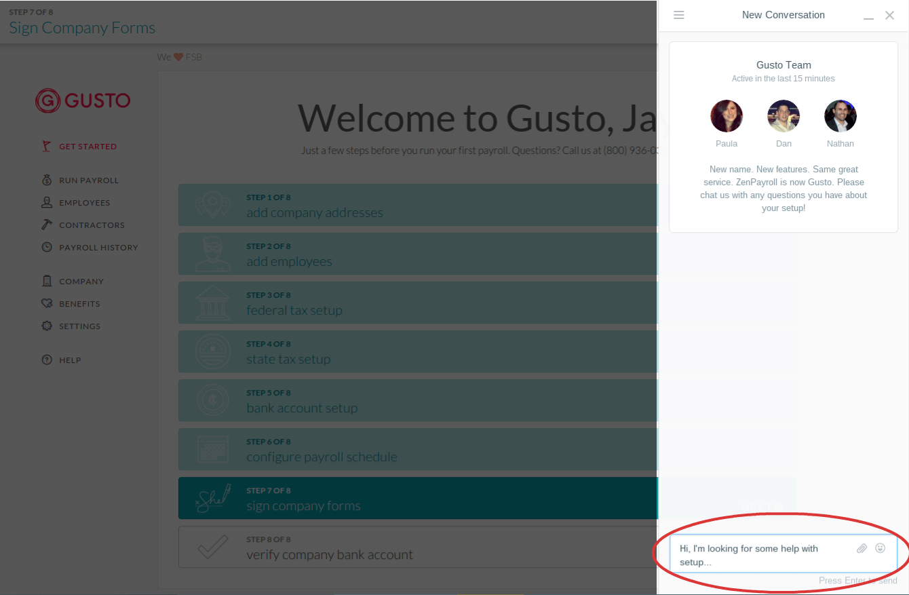Select Paula's avatar photo
909x595 pixels.
[727, 116]
